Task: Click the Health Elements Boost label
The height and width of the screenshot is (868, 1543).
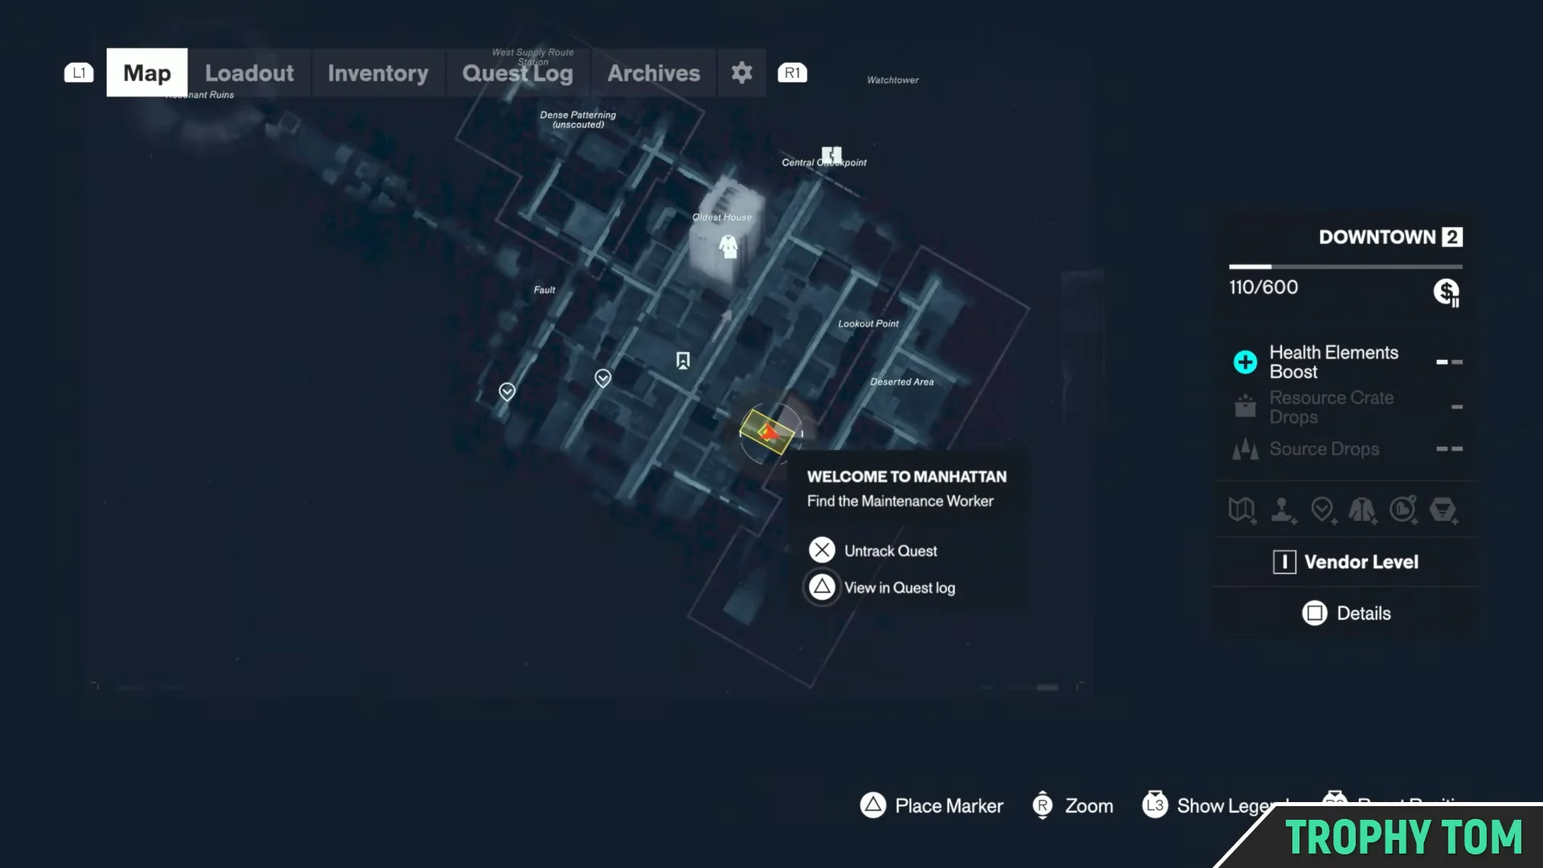Action: pyautogui.click(x=1333, y=362)
